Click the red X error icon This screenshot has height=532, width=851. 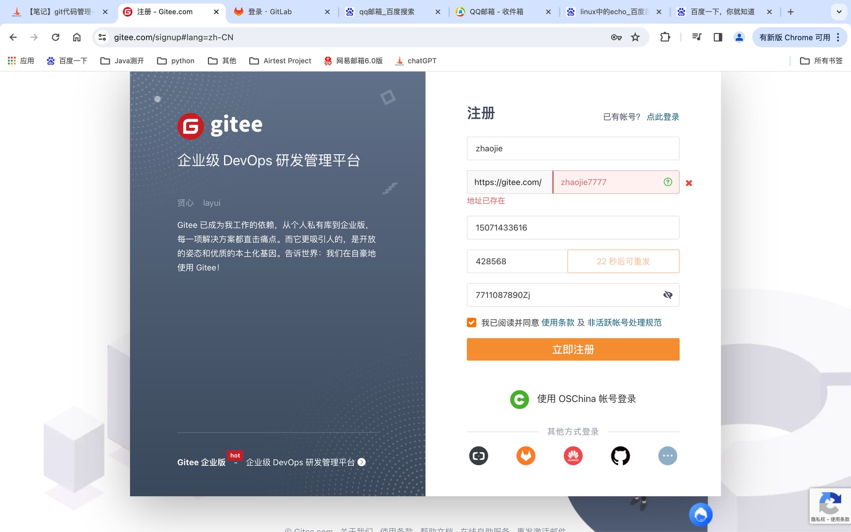[689, 183]
